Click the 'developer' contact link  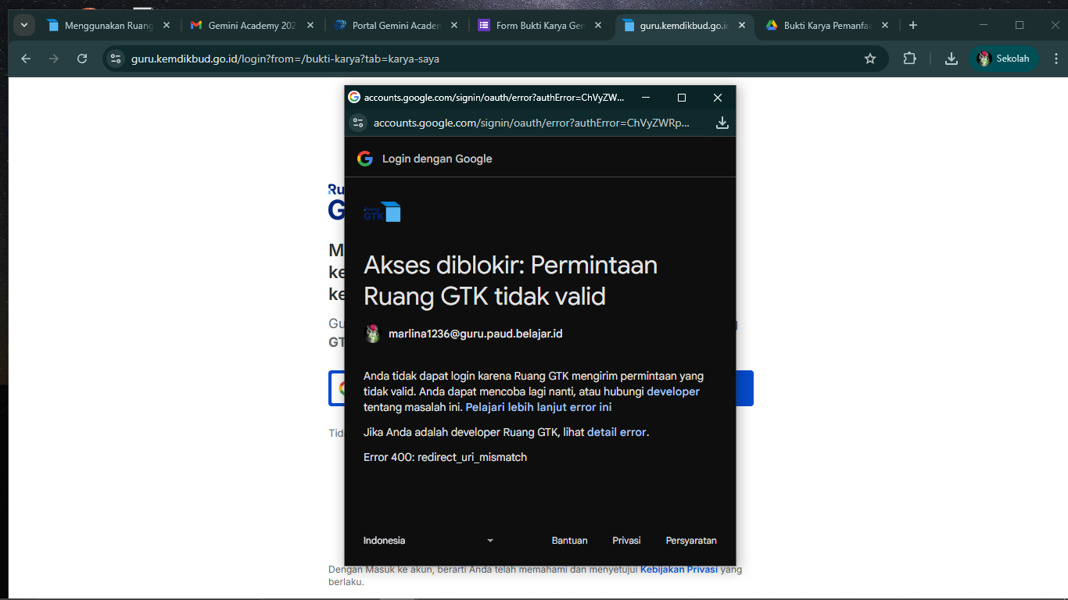(672, 391)
